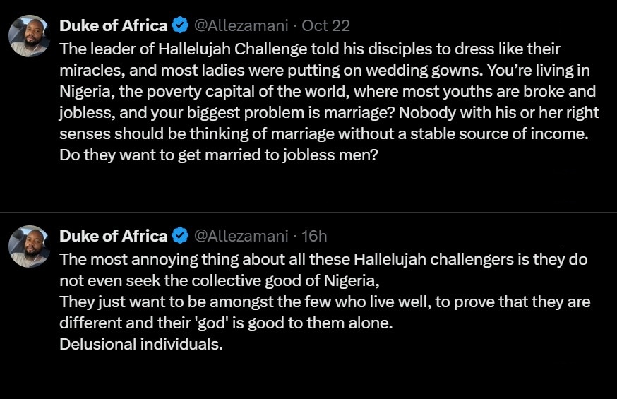The image size is (617, 399).
Task: Click the line "Do they want to get married"
Action: click(x=219, y=155)
